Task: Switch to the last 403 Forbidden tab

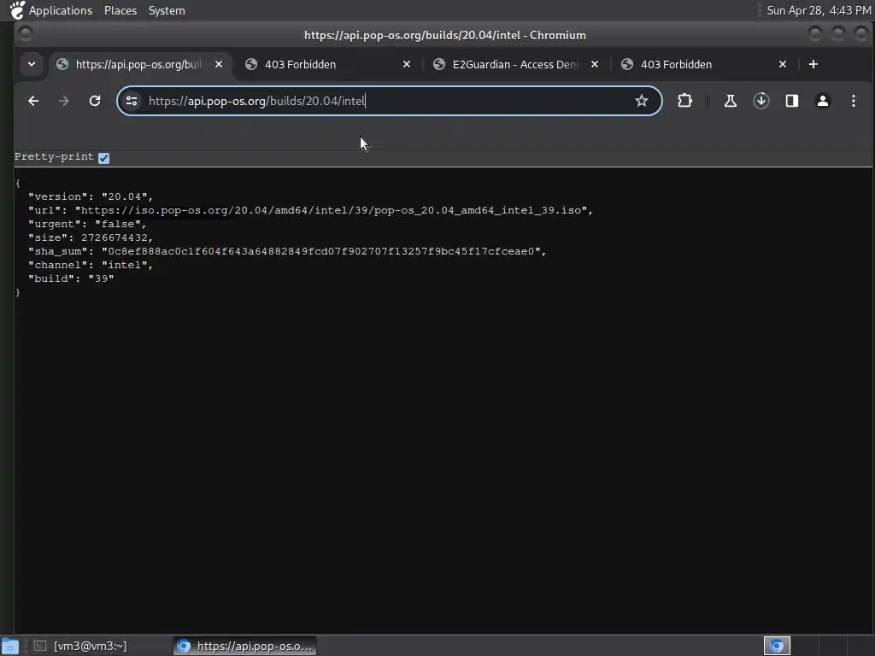Action: click(703, 64)
